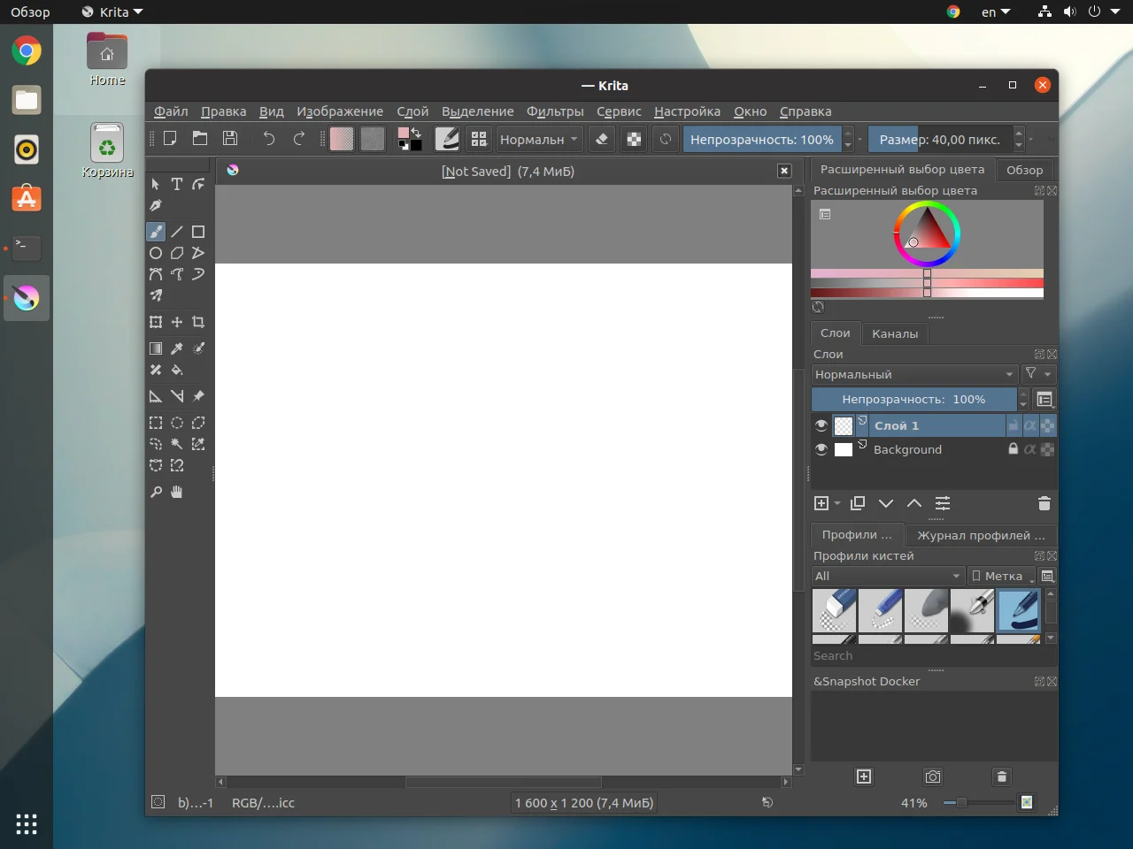Hide the Background layer via eye icon

[821, 449]
